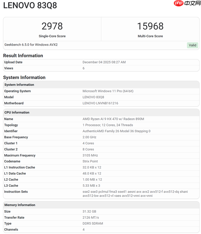Click the 32.0 KB x 12 value
Viewport: 201px width, 234px height.
[x=92, y=168]
